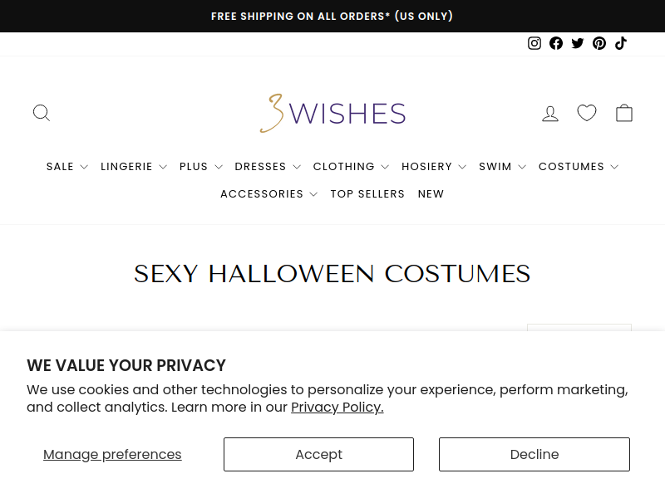Open account login person icon
The height and width of the screenshot is (498, 665).
pyautogui.click(x=550, y=114)
